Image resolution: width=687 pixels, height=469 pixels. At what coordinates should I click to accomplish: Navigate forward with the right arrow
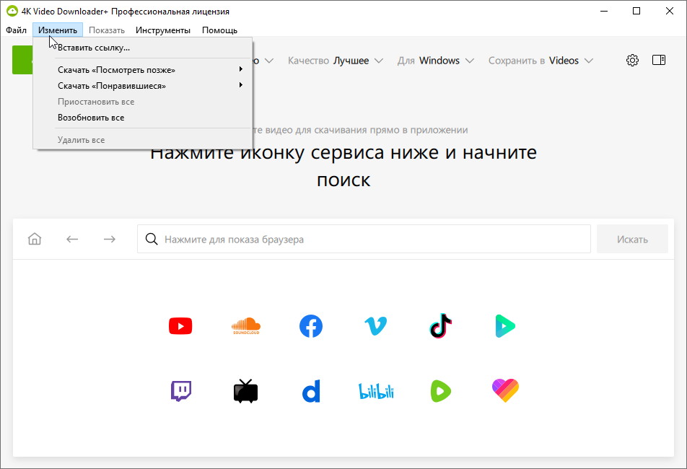point(110,239)
